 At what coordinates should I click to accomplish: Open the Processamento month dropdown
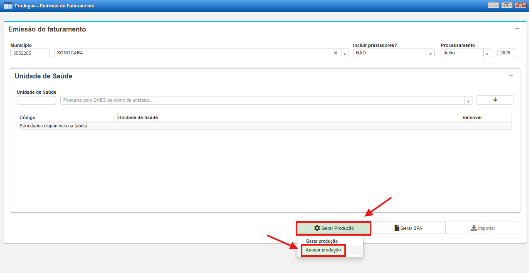click(x=487, y=54)
